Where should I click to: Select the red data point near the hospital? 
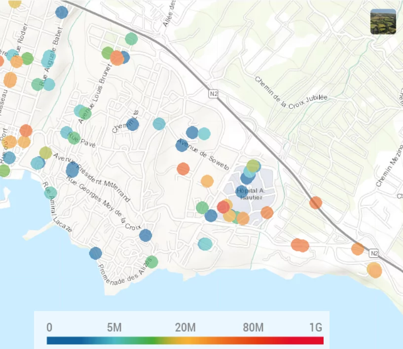(223, 207)
